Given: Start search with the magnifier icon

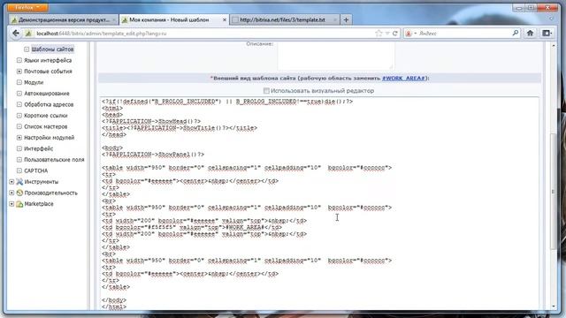Looking at the screenshot, I should (515, 33).
